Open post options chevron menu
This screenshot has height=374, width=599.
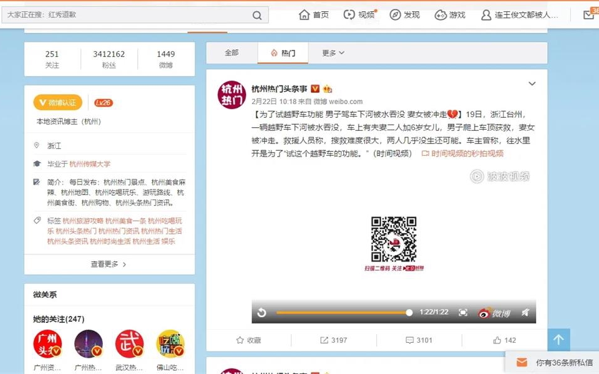tap(532, 84)
